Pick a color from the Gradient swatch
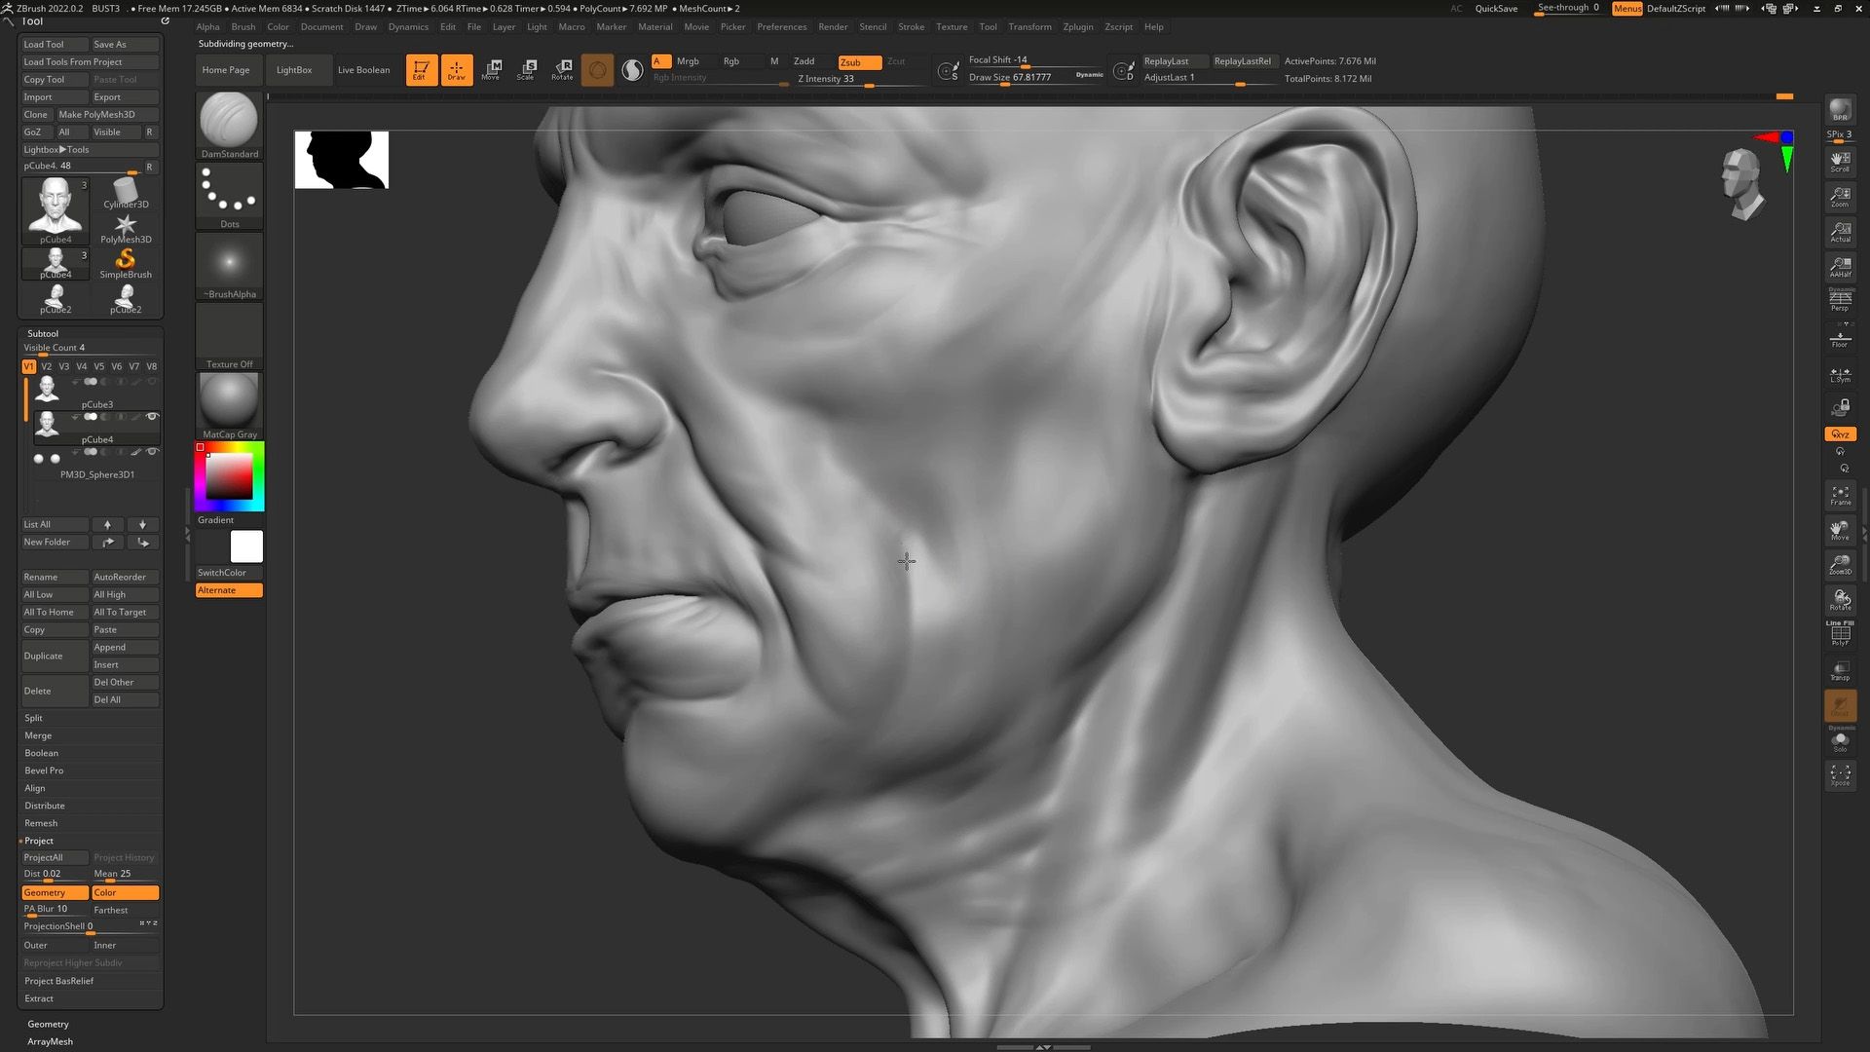This screenshot has width=1870, height=1052. (x=229, y=475)
